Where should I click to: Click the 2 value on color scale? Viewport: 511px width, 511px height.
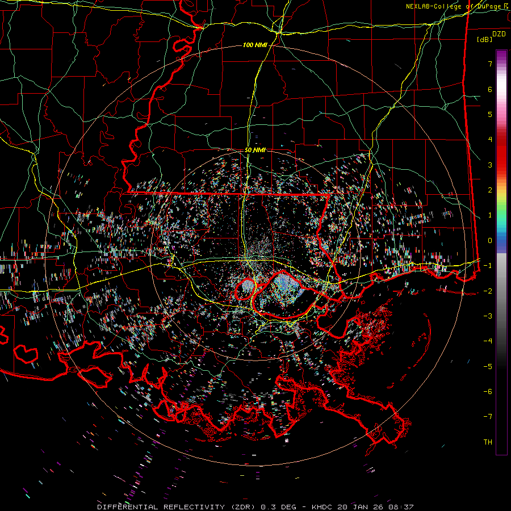[490, 190]
